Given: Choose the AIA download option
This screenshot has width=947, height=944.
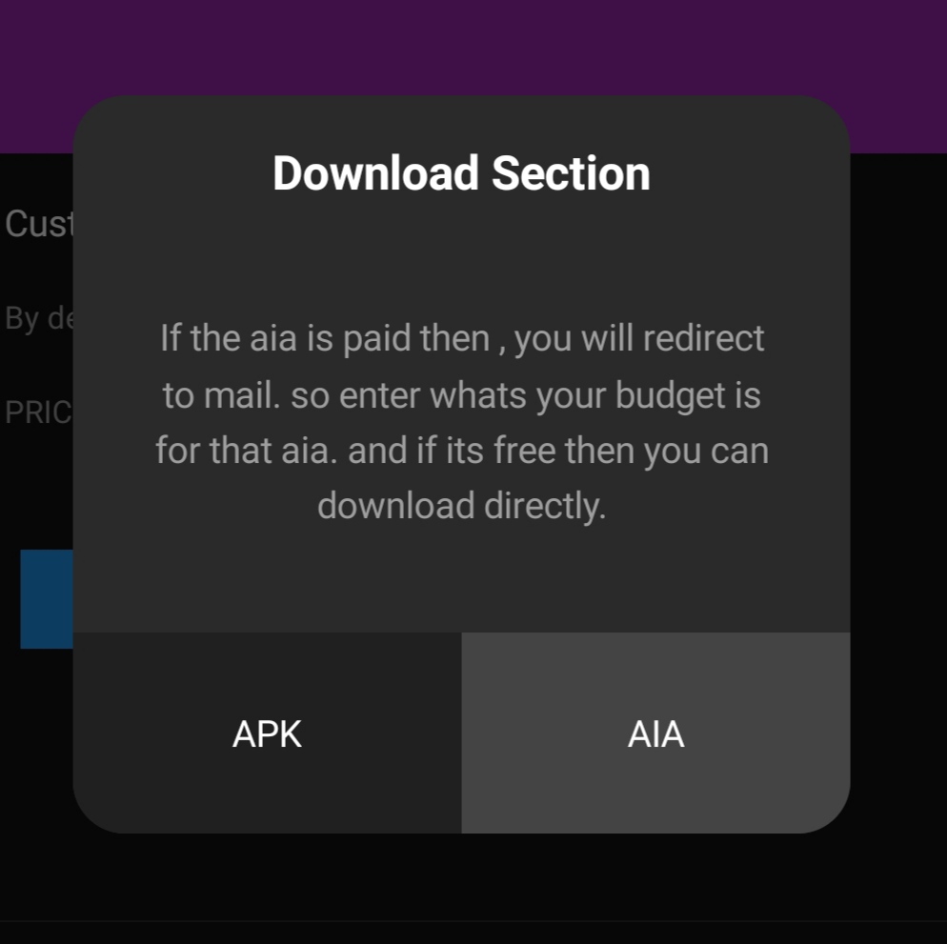Looking at the screenshot, I should point(655,733).
